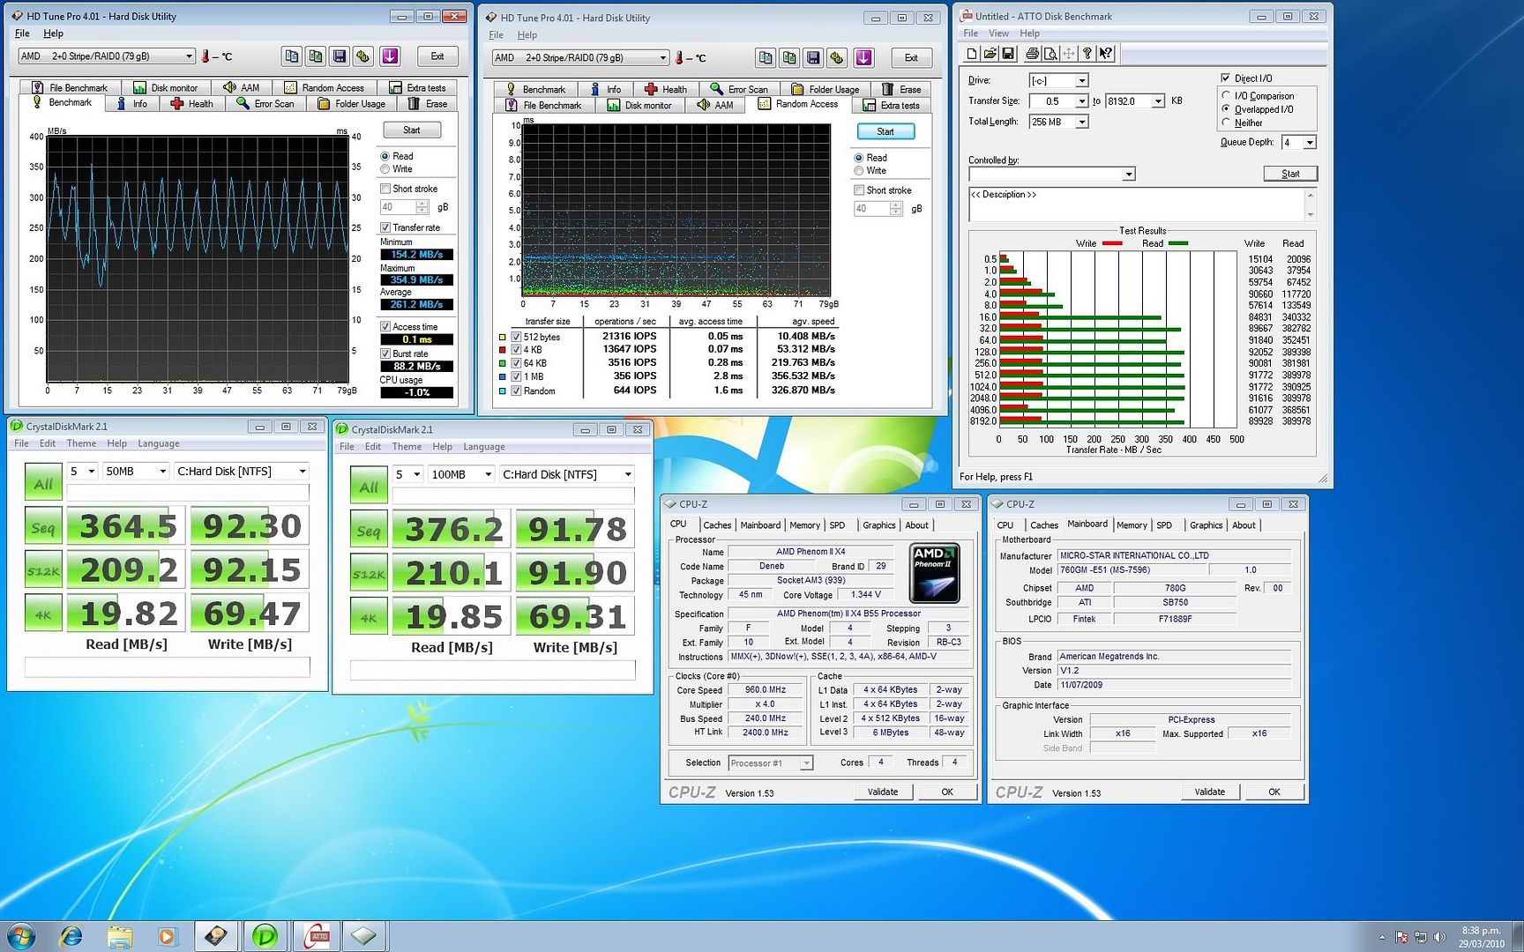Uncheck 512 bytes transfer size checkbox
1524x952 pixels.
pyautogui.click(x=517, y=337)
